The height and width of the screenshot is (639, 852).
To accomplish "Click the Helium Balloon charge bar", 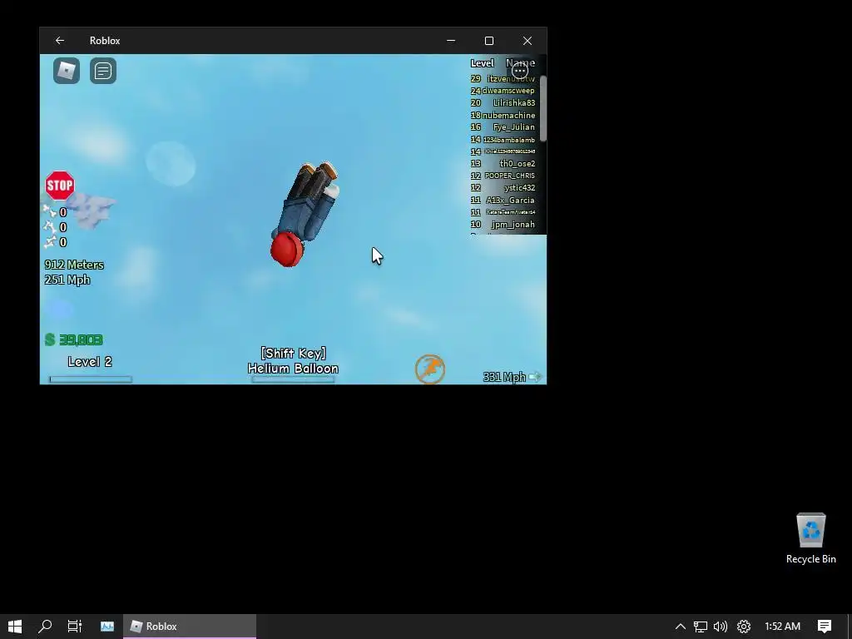I will (x=293, y=379).
